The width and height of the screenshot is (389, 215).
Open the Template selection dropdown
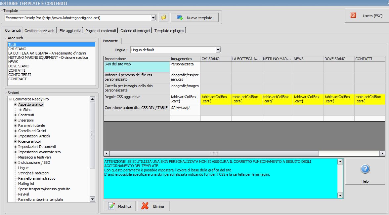[x=153, y=18]
